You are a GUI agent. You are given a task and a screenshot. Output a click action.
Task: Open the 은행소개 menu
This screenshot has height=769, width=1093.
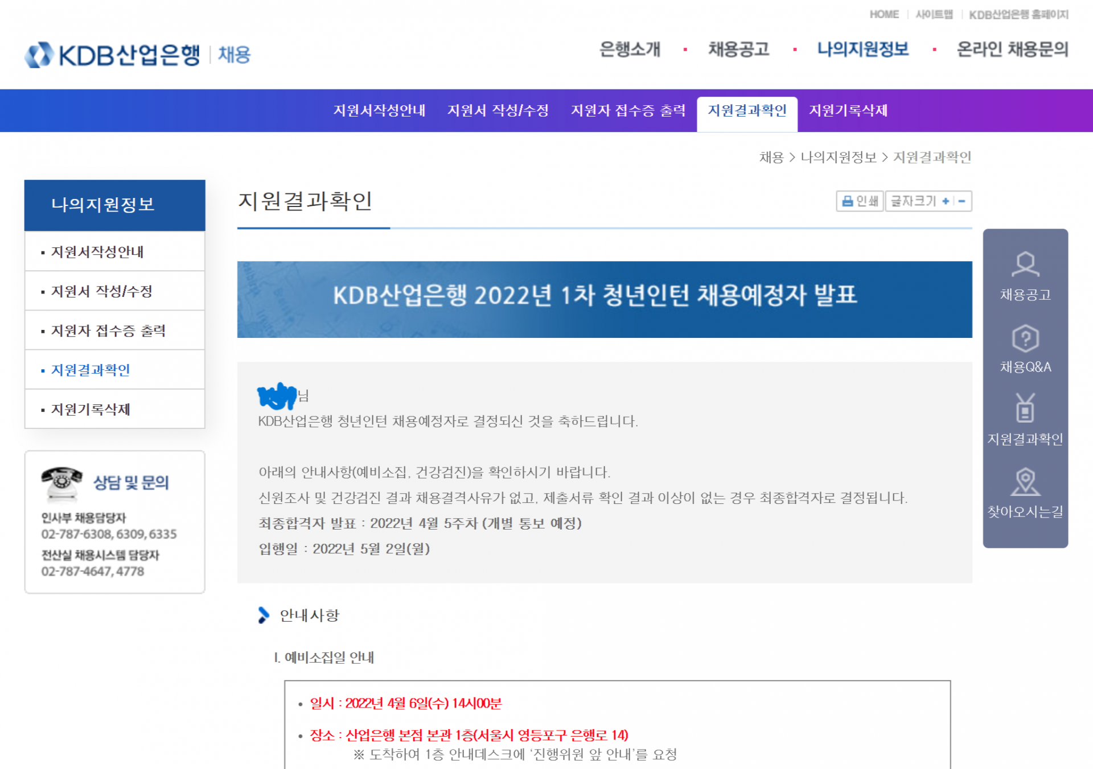click(x=630, y=50)
